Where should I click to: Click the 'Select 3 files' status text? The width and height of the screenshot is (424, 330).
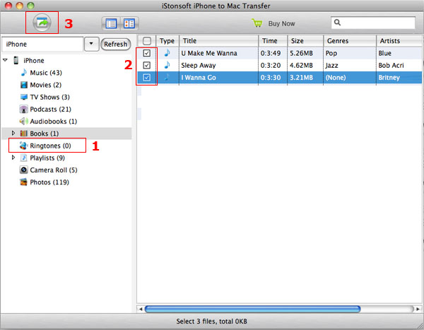click(212, 322)
